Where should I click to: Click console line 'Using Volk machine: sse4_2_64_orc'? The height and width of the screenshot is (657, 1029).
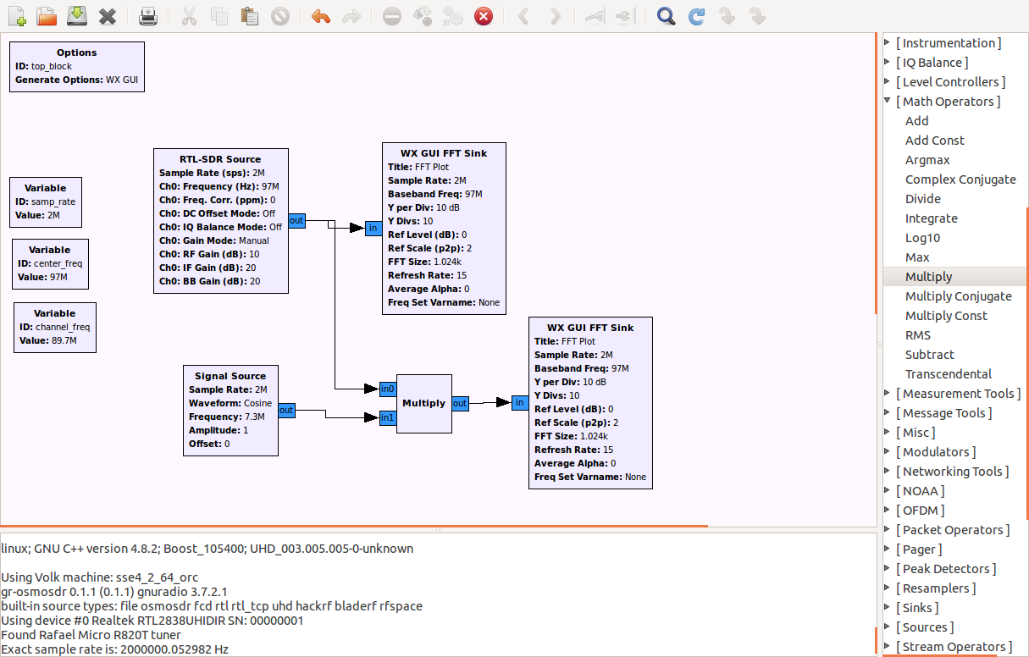click(x=99, y=577)
